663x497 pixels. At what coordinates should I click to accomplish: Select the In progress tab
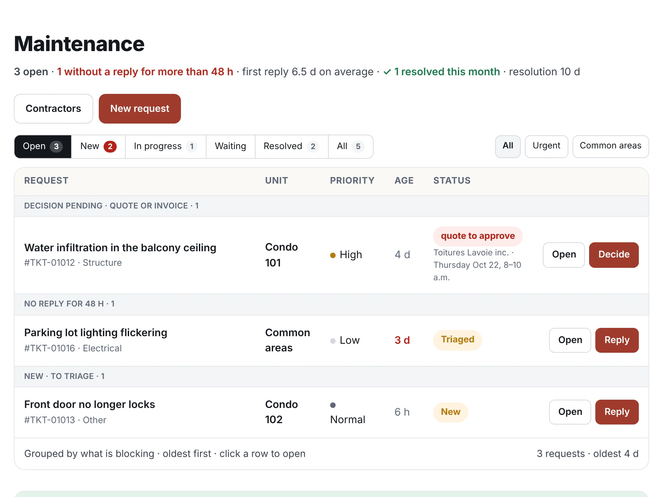click(165, 146)
